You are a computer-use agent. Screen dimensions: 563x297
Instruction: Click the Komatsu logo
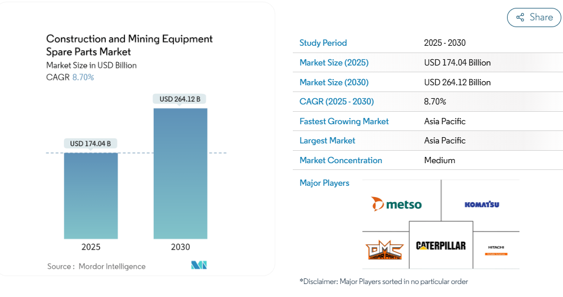482,204
